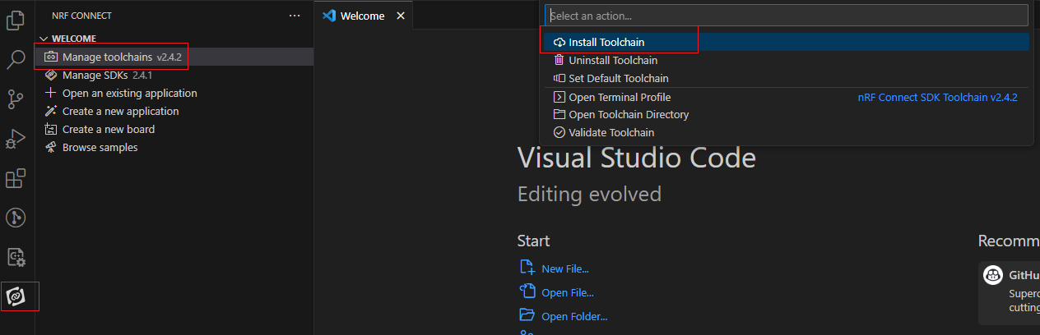Open the Extensions view in activity bar

click(16, 178)
